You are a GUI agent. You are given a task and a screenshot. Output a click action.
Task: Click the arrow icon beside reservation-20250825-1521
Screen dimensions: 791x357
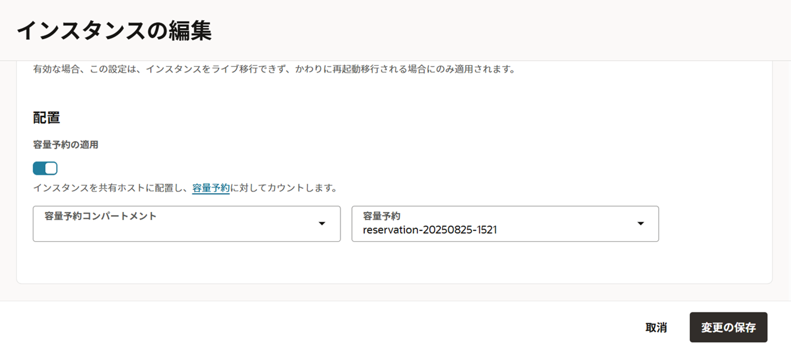coord(640,223)
